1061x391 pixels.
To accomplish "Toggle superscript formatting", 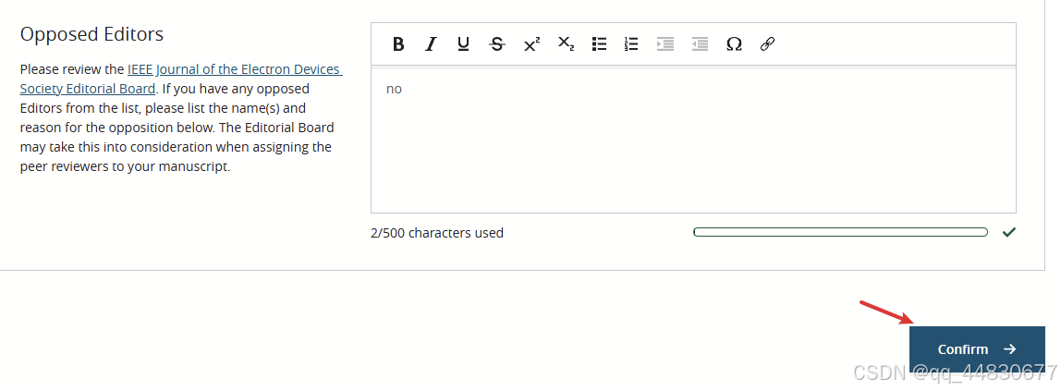I will pyautogui.click(x=531, y=44).
